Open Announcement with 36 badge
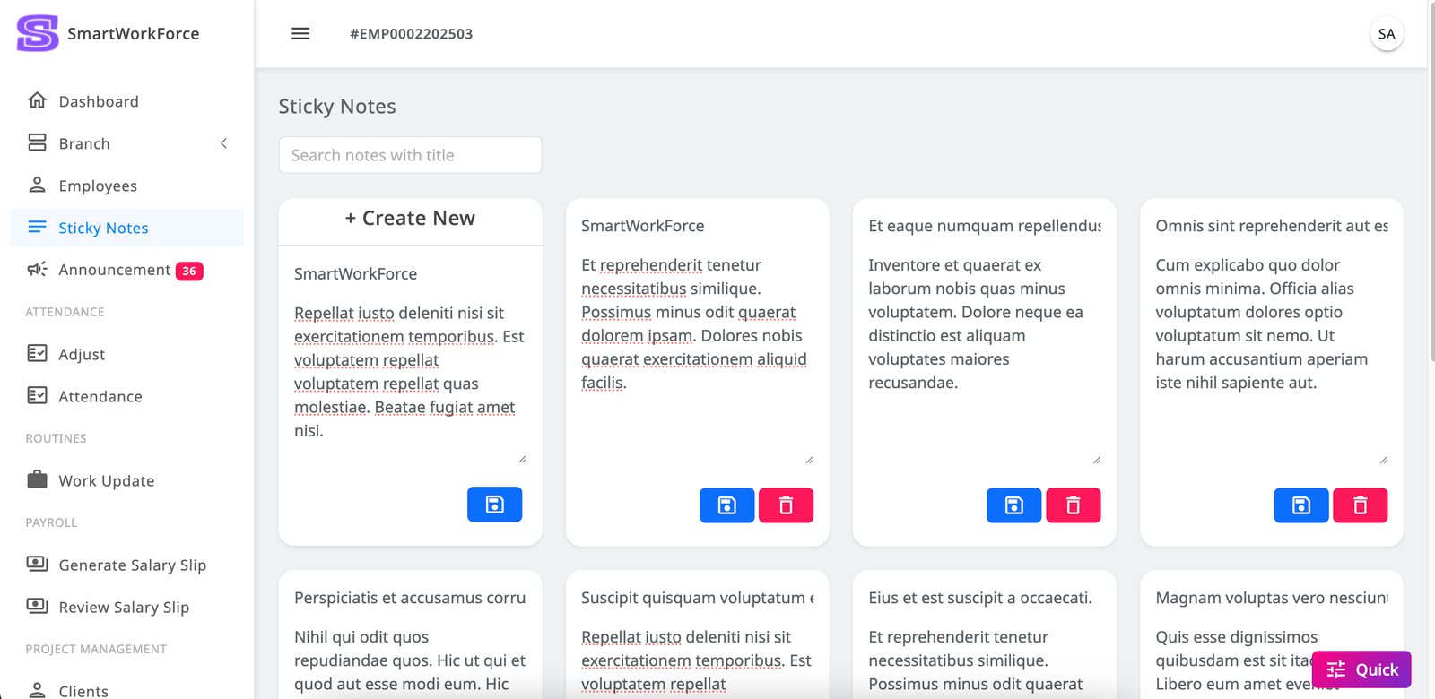This screenshot has height=699, width=1435. 115,270
